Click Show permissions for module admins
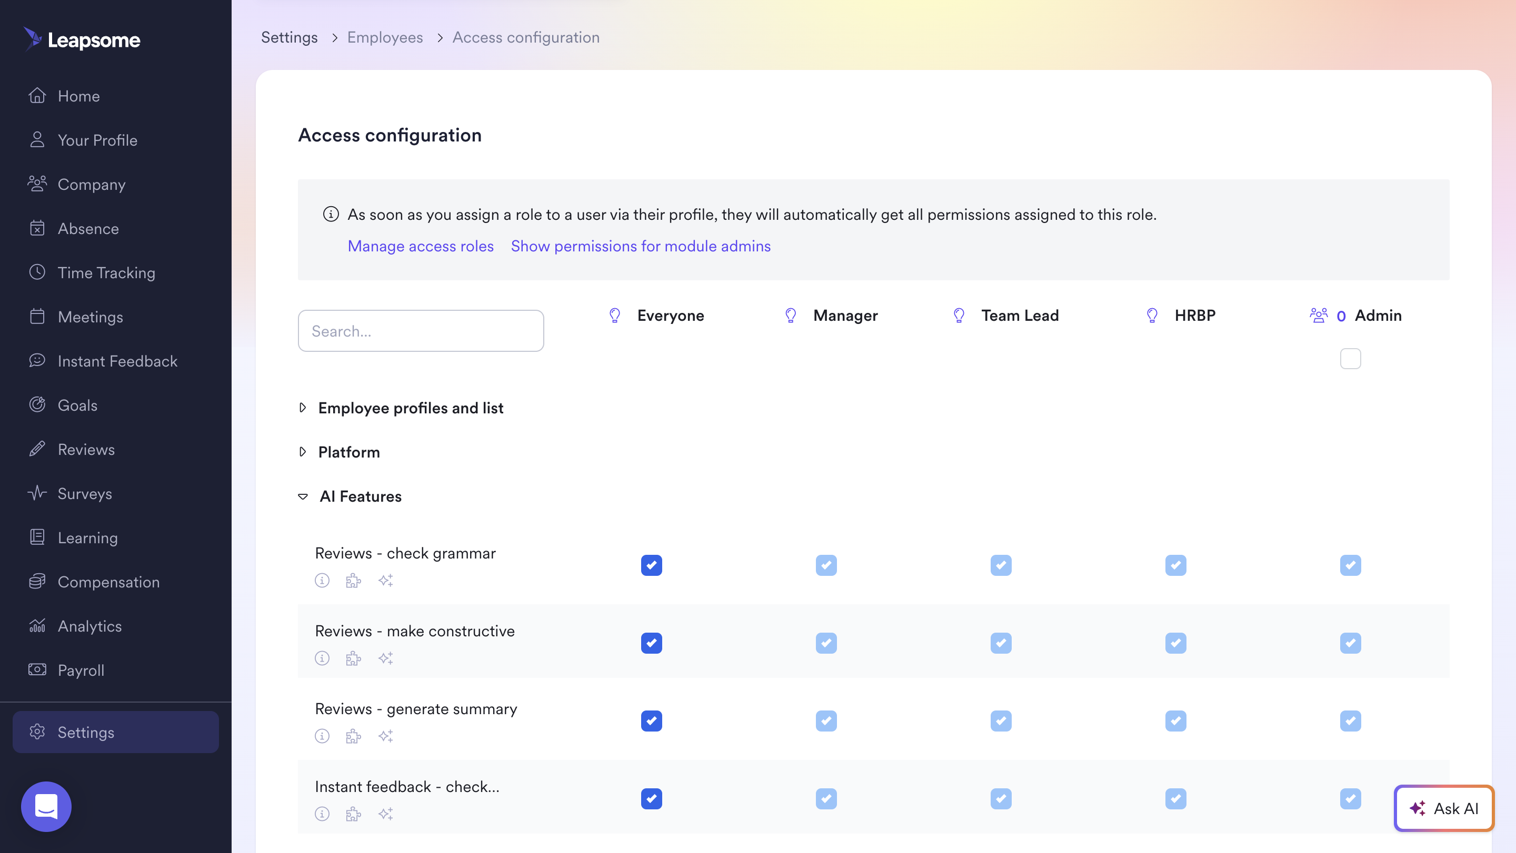This screenshot has width=1516, height=853. [x=640, y=246]
